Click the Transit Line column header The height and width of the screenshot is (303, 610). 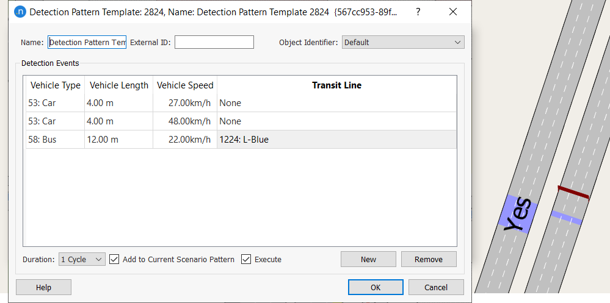[336, 85]
